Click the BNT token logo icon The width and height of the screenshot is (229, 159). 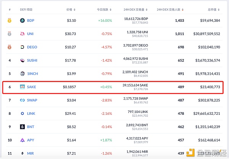pyautogui.click(x=23, y=127)
